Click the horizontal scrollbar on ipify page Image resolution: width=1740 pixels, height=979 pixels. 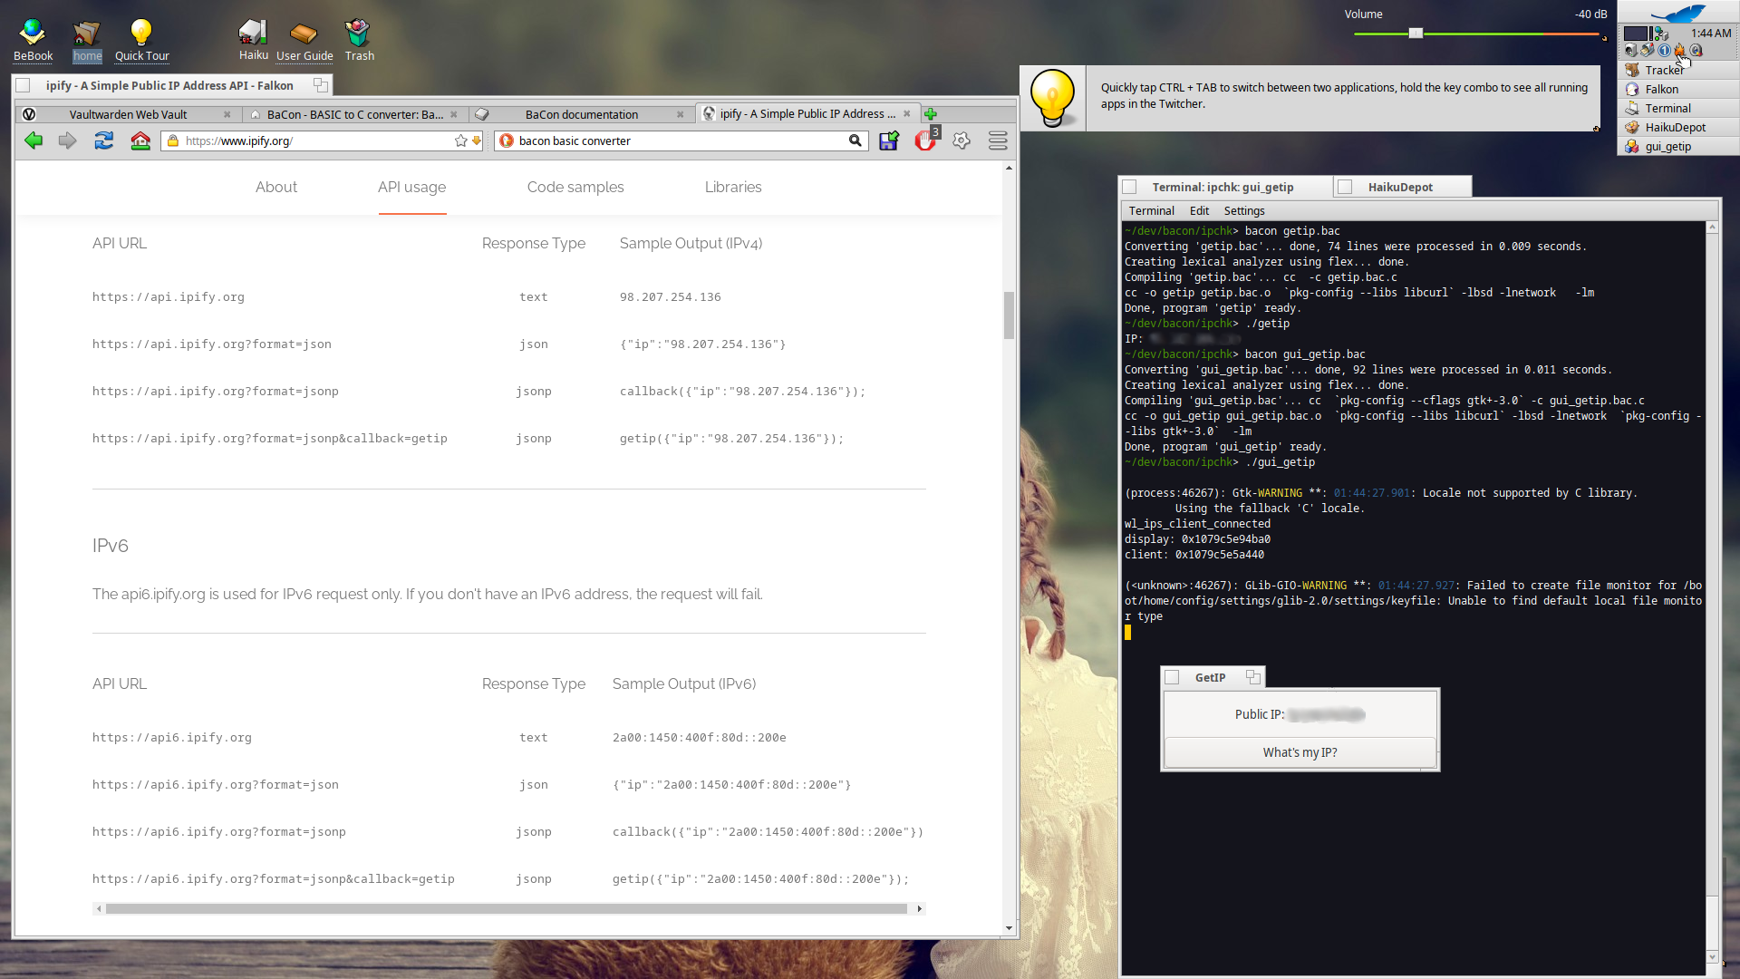point(507,908)
